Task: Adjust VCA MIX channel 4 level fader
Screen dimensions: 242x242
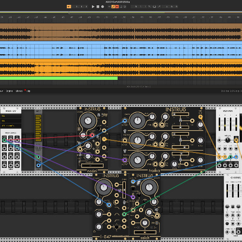Action: pyautogui.click(x=236, y=124)
